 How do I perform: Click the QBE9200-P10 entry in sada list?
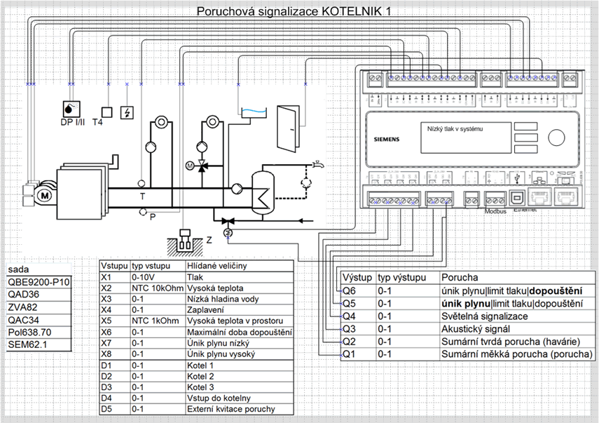[x=39, y=282]
